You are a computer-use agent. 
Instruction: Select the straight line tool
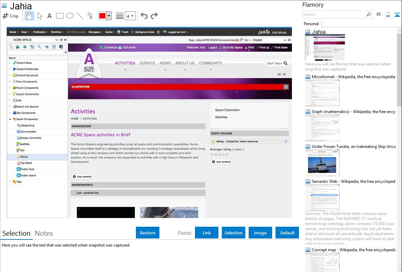point(80,16)
